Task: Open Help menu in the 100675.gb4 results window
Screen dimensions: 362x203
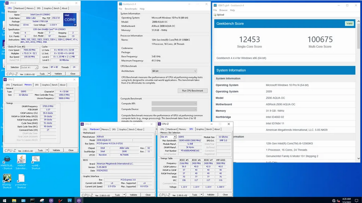Action: (x=232, y=10)
